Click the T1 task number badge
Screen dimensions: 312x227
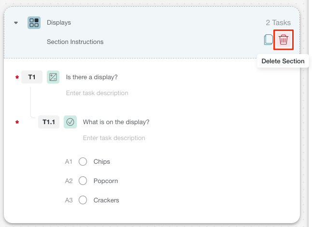point(32,77)
